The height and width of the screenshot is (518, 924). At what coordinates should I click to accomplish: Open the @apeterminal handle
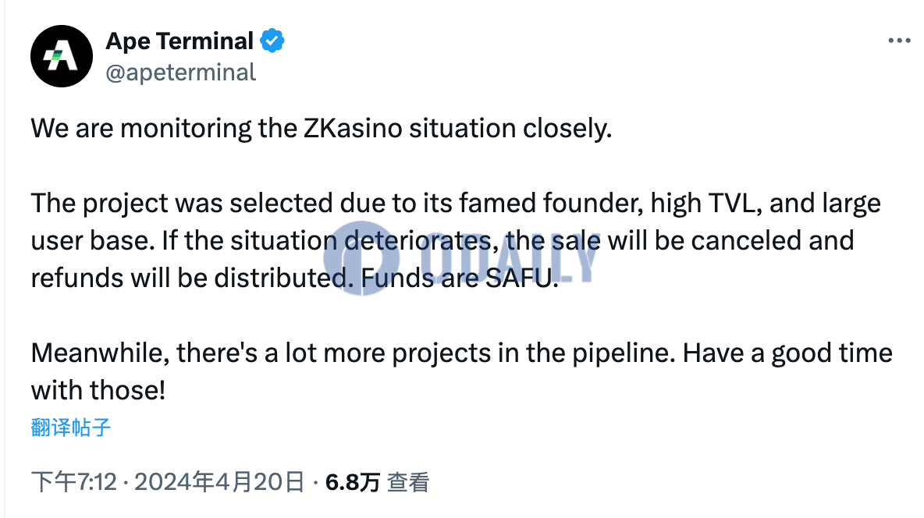180,73
